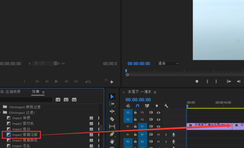Select the Ripple Edit tool
This screenshot has width=244, height=148.
click(112, 111)
